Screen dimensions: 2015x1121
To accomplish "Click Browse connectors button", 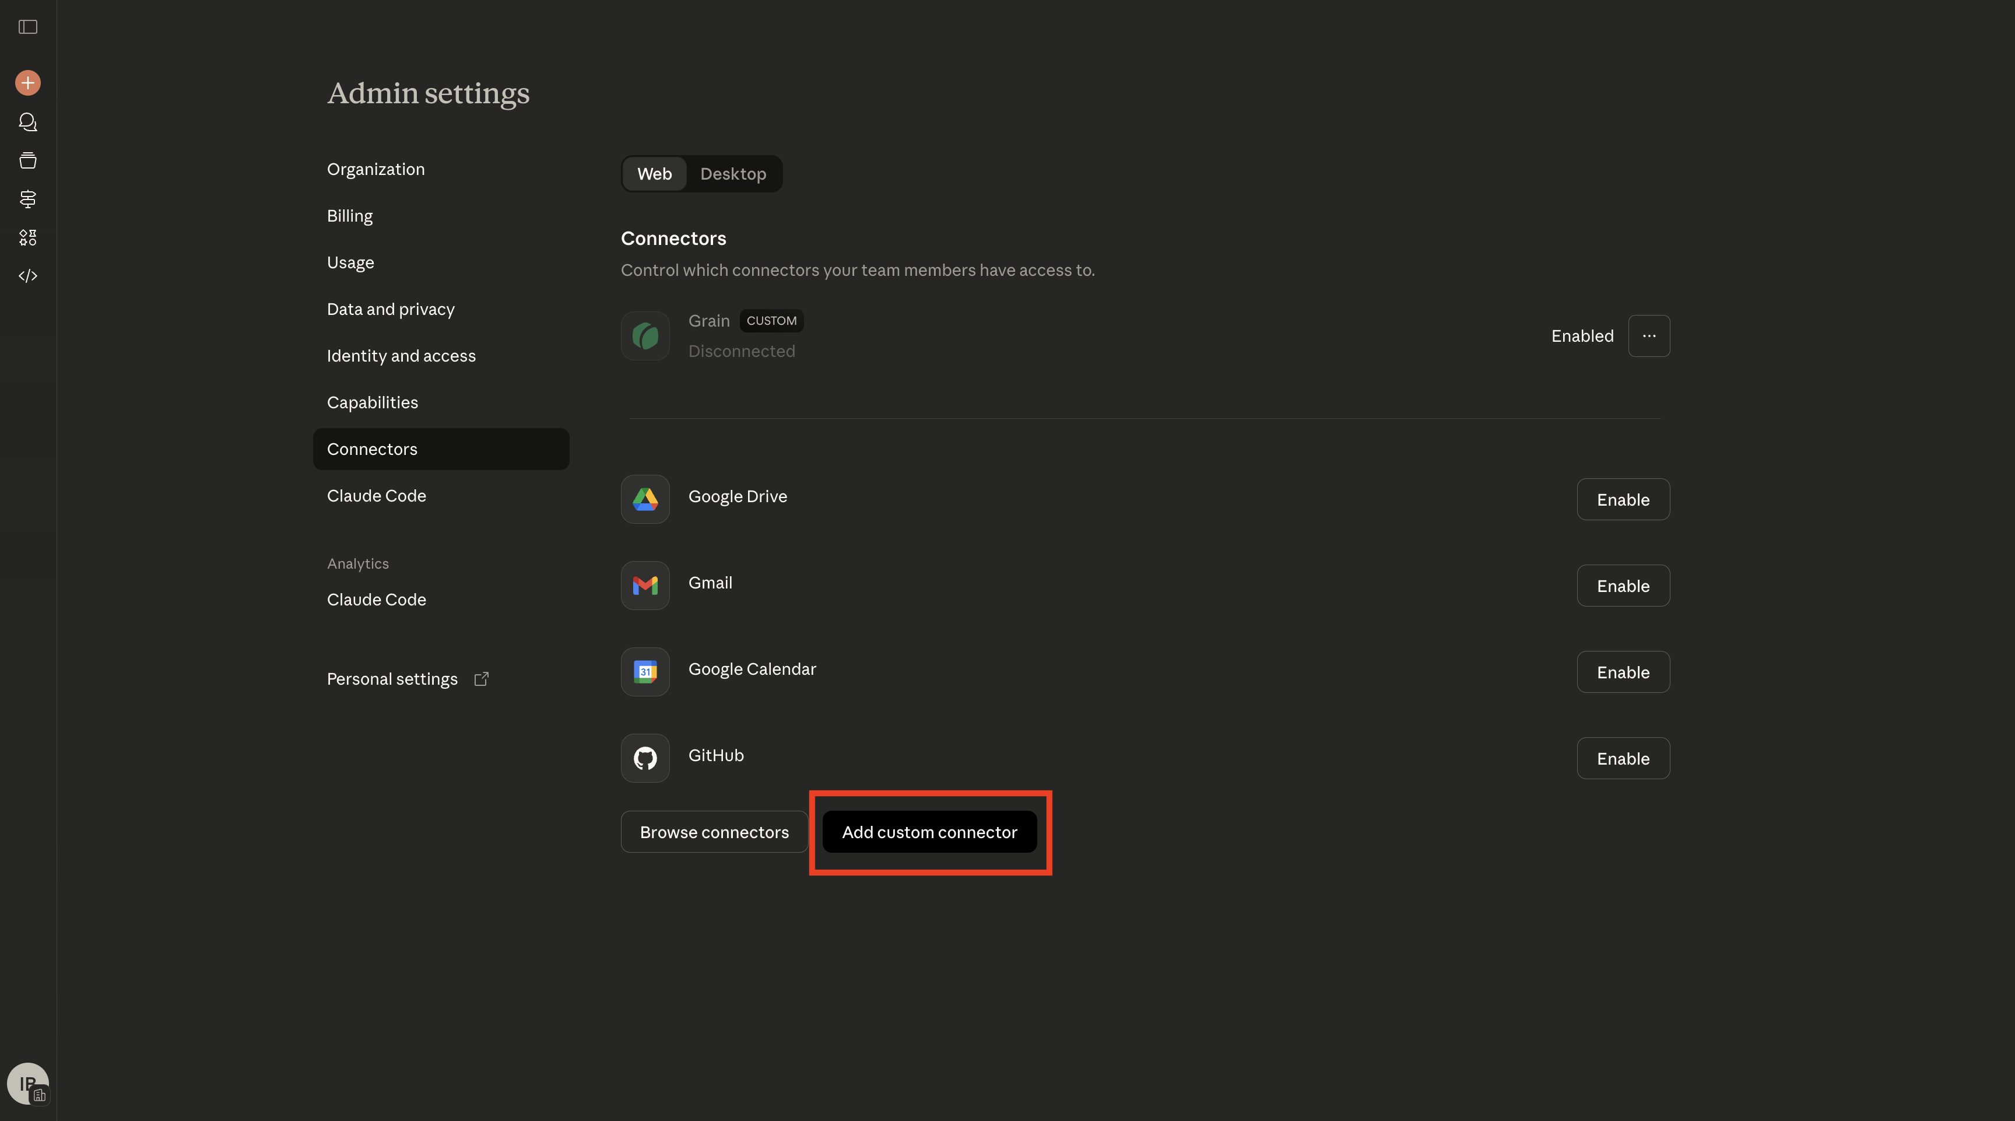I will [x=714, y=832].
